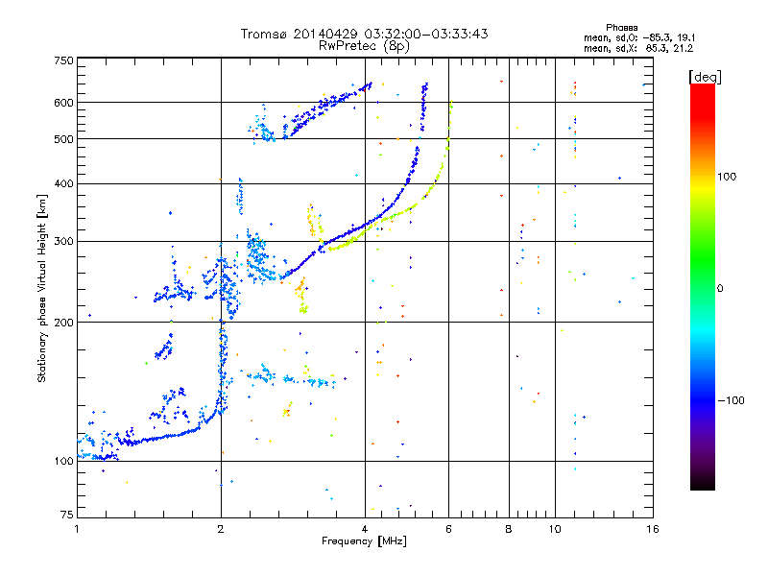Click the plot title 'Tromsø 20140429 03:32:00-03:33:43'
This screenshot has height=576, width=768.
coord(364,34)
